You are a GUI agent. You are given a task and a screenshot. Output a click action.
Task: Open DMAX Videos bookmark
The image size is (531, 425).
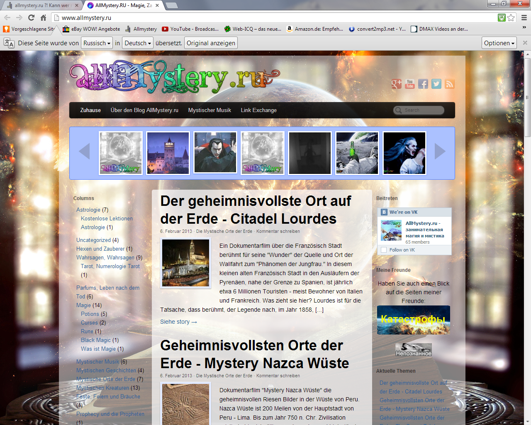439,29
